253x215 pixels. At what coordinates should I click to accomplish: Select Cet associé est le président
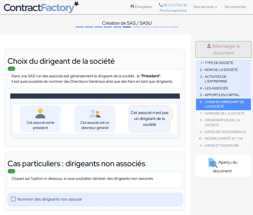click(x=40, y=119)
